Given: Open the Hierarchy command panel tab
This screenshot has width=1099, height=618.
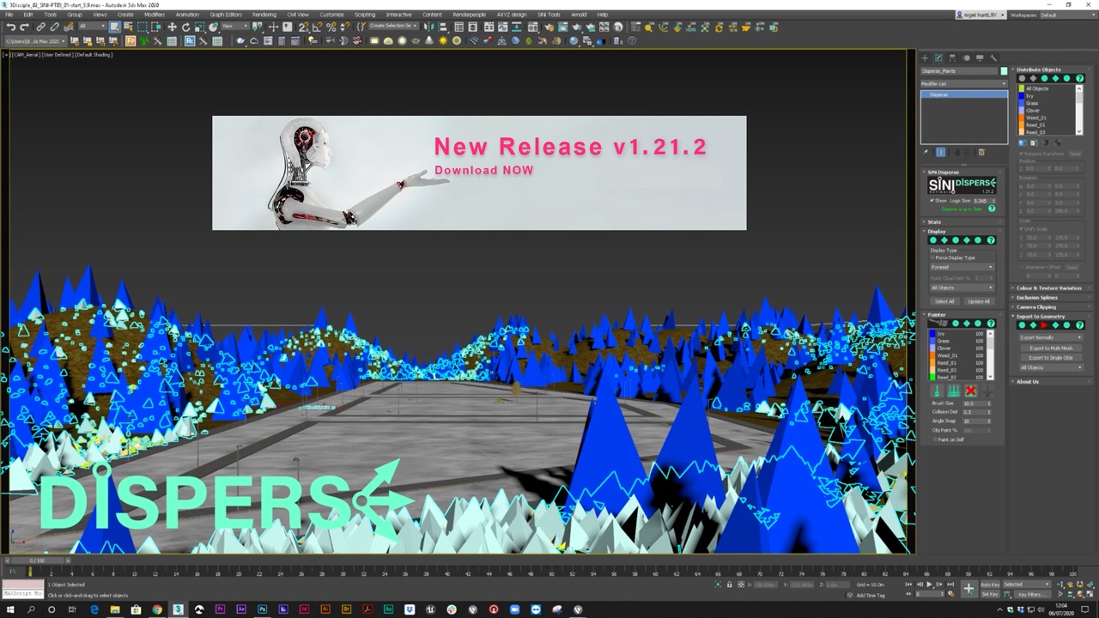Looking at the screenshot, I should [x=952, y=58].
